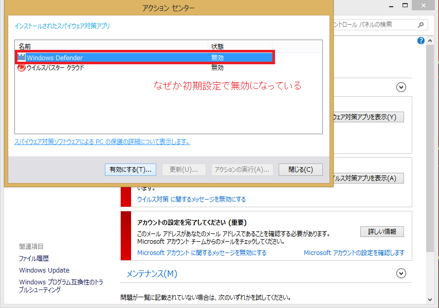Screen dimensions: 439x308
Task: Click the インストールされたスパイウェア対策アプリ heading
Action: [x=62, y=26]
